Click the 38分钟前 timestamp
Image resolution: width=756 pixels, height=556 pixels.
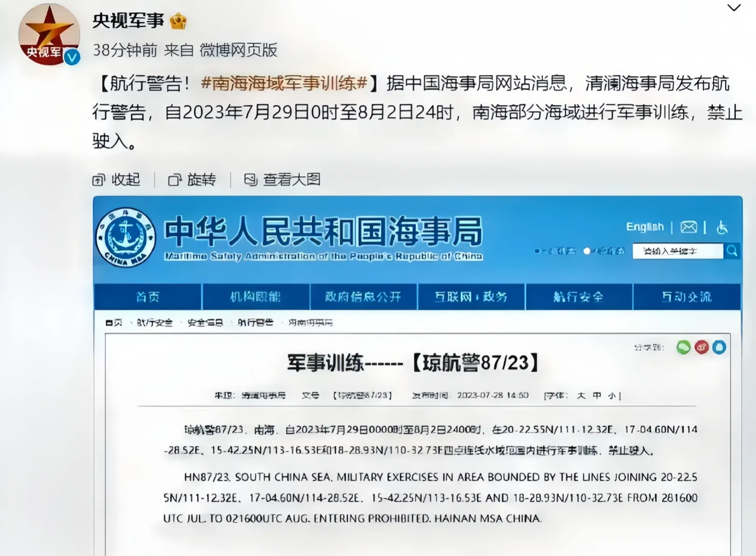pyautogui.click(x=125, y=50)
